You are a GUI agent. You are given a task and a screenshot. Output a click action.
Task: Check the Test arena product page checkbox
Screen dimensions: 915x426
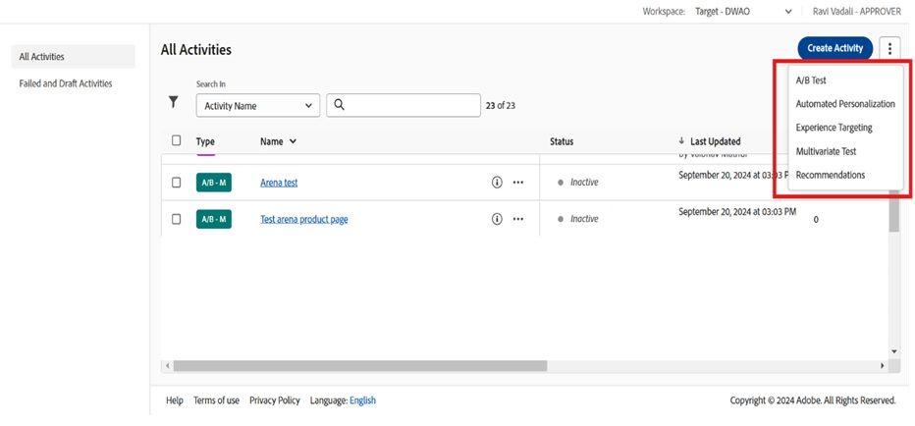pos(177,219)
